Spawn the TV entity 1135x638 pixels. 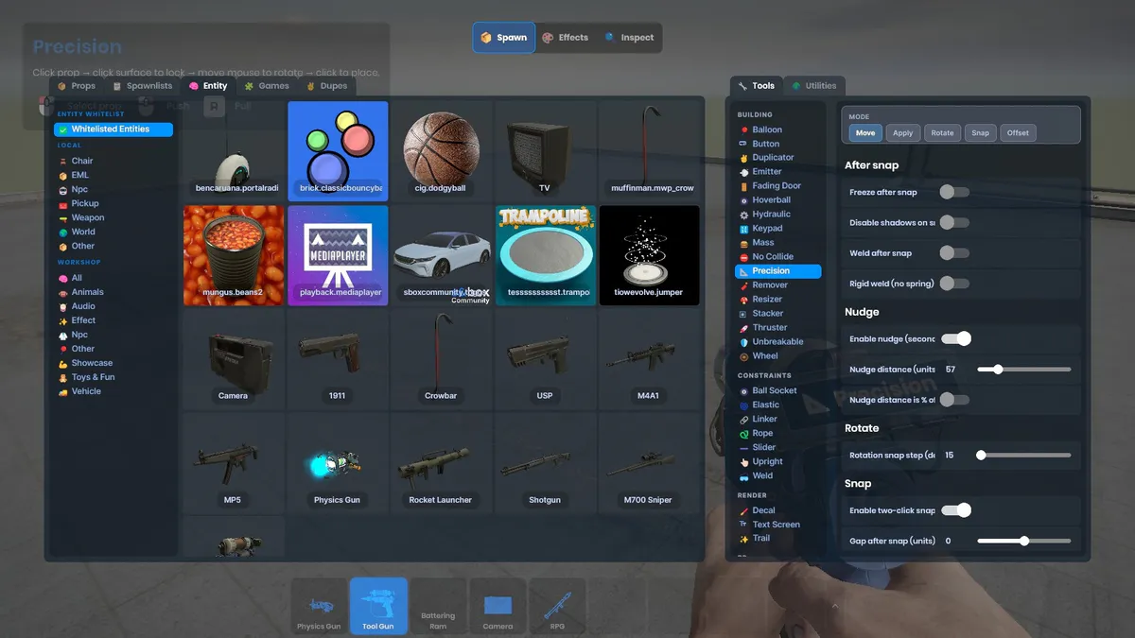(545, 150)
